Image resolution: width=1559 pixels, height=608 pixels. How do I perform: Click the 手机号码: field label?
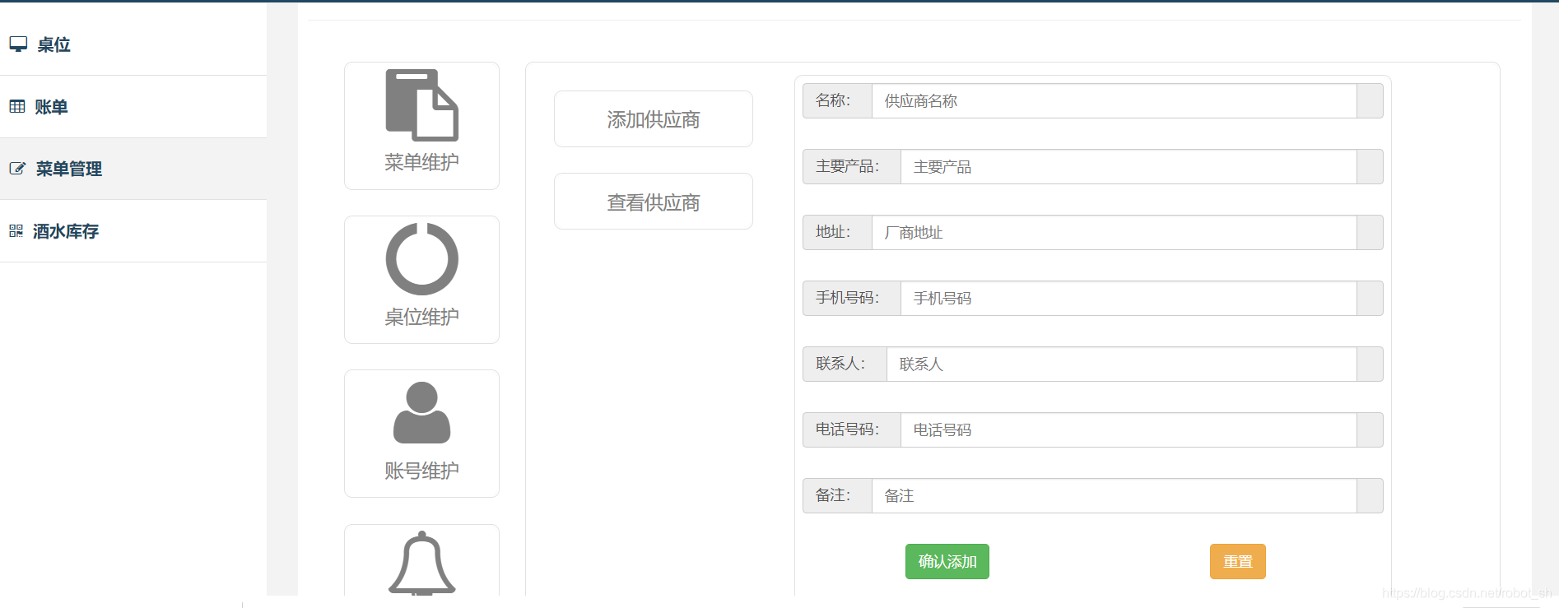pos(852,298)
